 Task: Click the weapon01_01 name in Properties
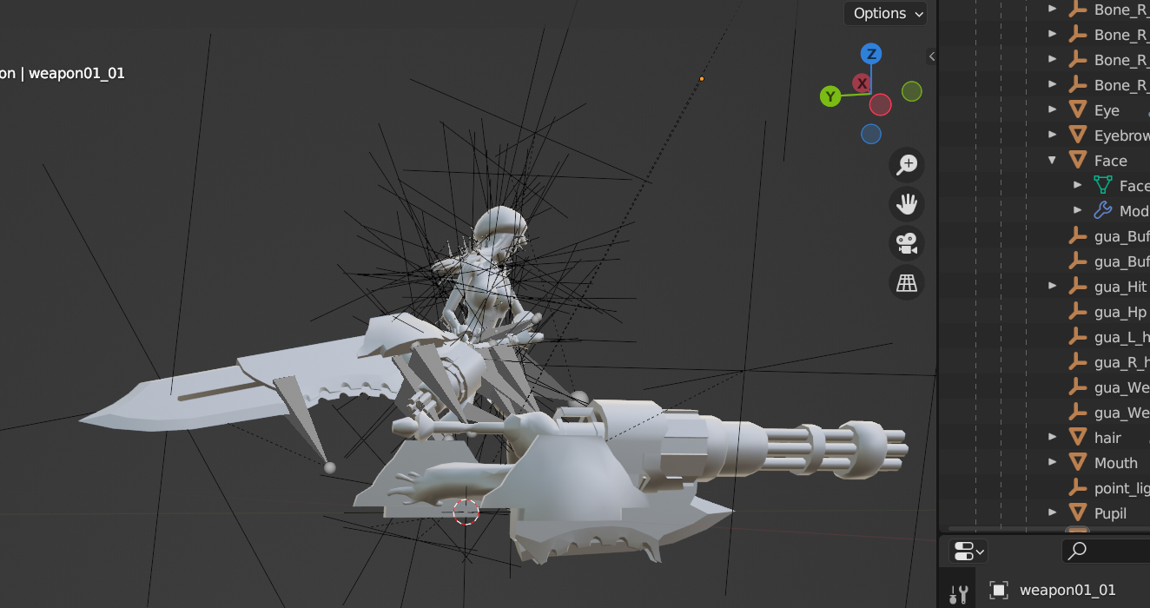(x=1067, y=591)
